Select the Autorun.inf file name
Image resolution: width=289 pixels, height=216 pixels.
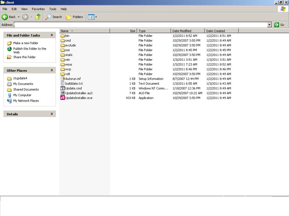click(73, 79)
